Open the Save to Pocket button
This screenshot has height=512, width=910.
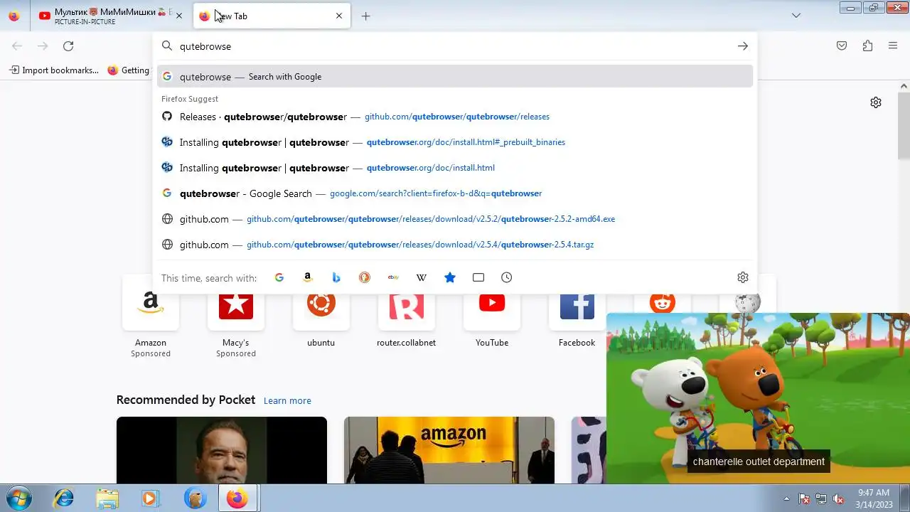coord(842,46)
